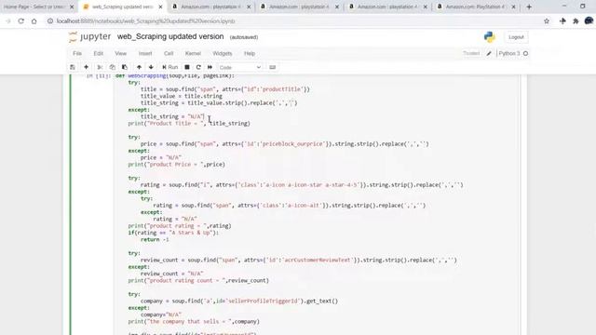Click the title_value = title.string line

pos(182,96)
